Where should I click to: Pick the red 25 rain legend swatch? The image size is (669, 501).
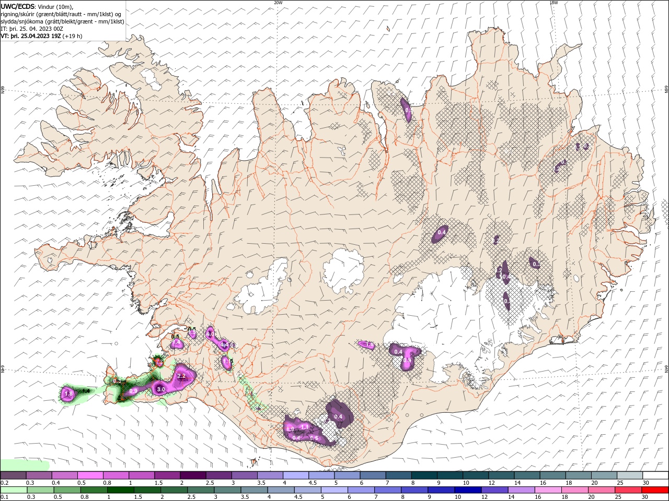pyautogui.click(x=629, y=490)
